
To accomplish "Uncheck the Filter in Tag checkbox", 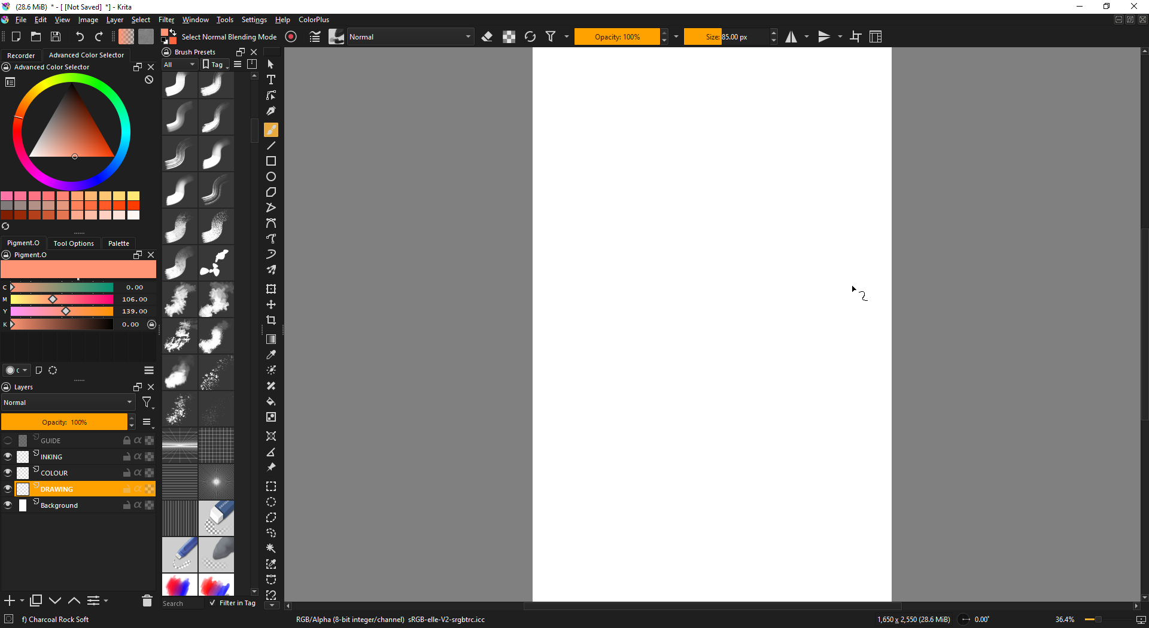I will (212, 603).
